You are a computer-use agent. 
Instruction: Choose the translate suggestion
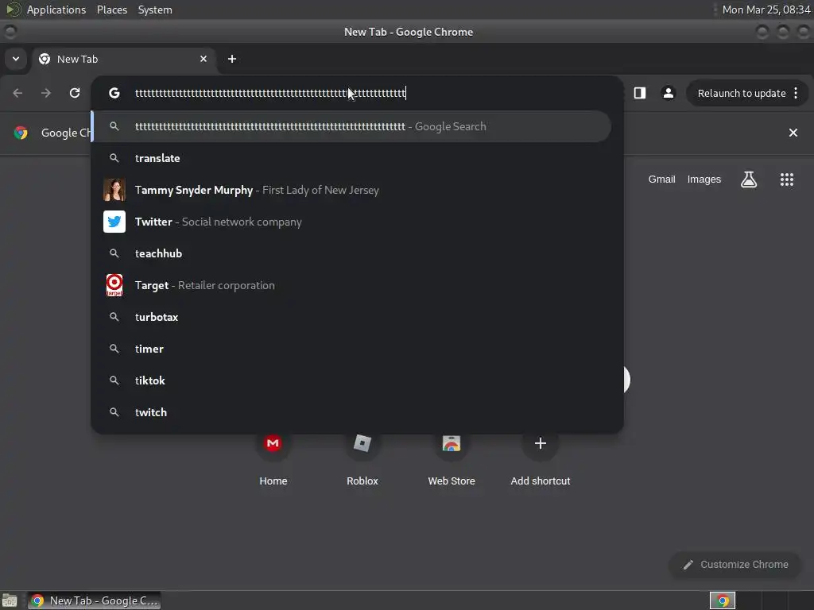pyautogui.click(x=351, y=158)
